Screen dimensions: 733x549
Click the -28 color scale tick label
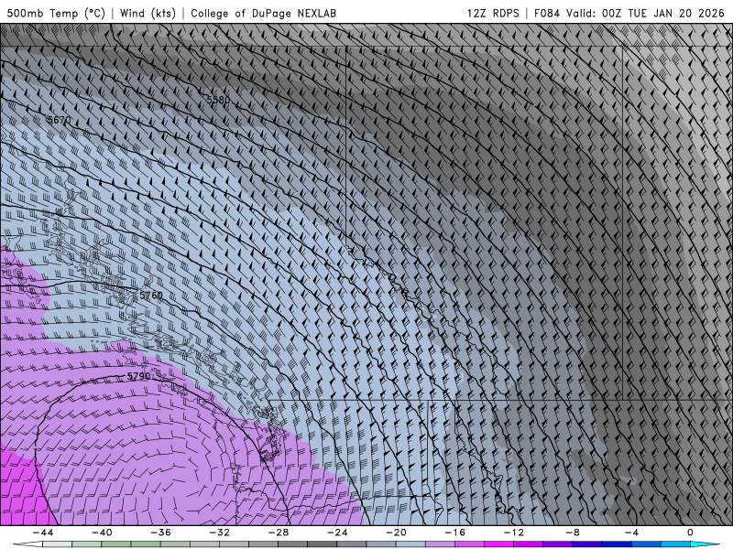(x=279, y=533)
